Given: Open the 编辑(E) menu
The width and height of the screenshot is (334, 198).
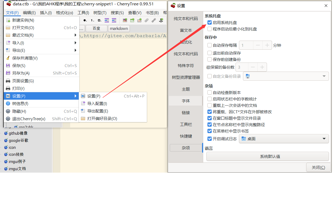Looking at the screenshot, I should (29, 13).
